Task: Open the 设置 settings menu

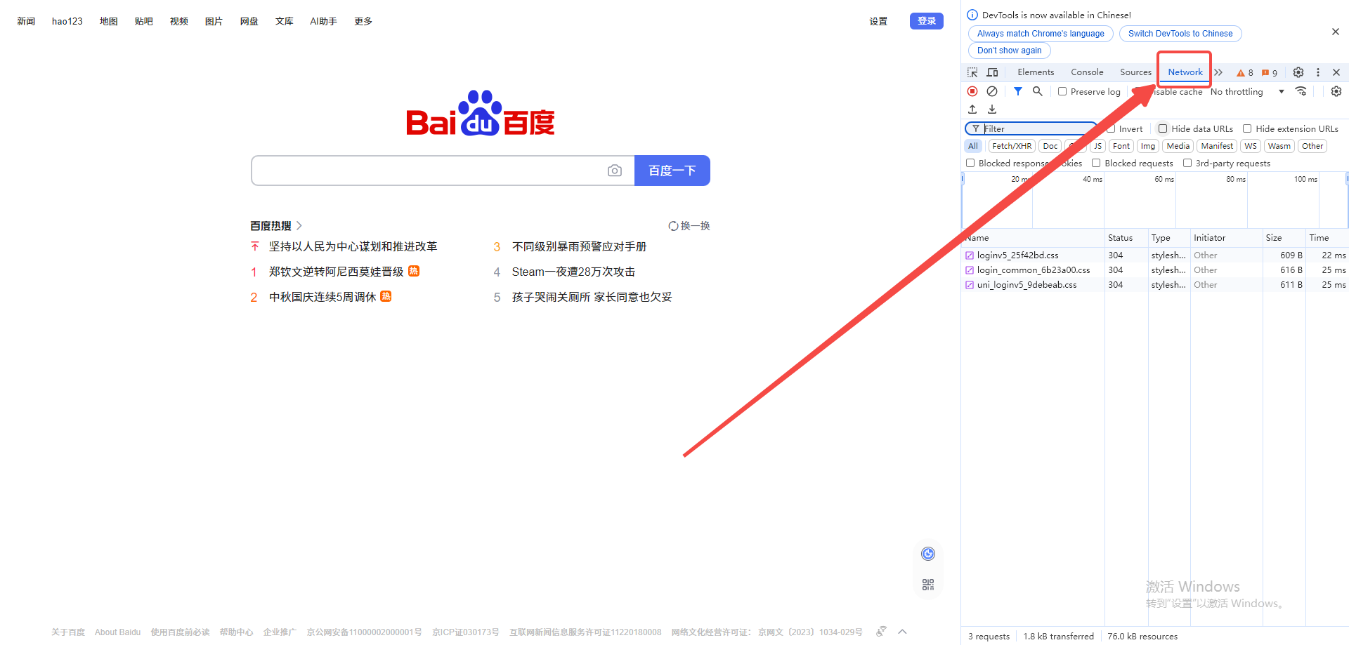Action: (878, 21)
